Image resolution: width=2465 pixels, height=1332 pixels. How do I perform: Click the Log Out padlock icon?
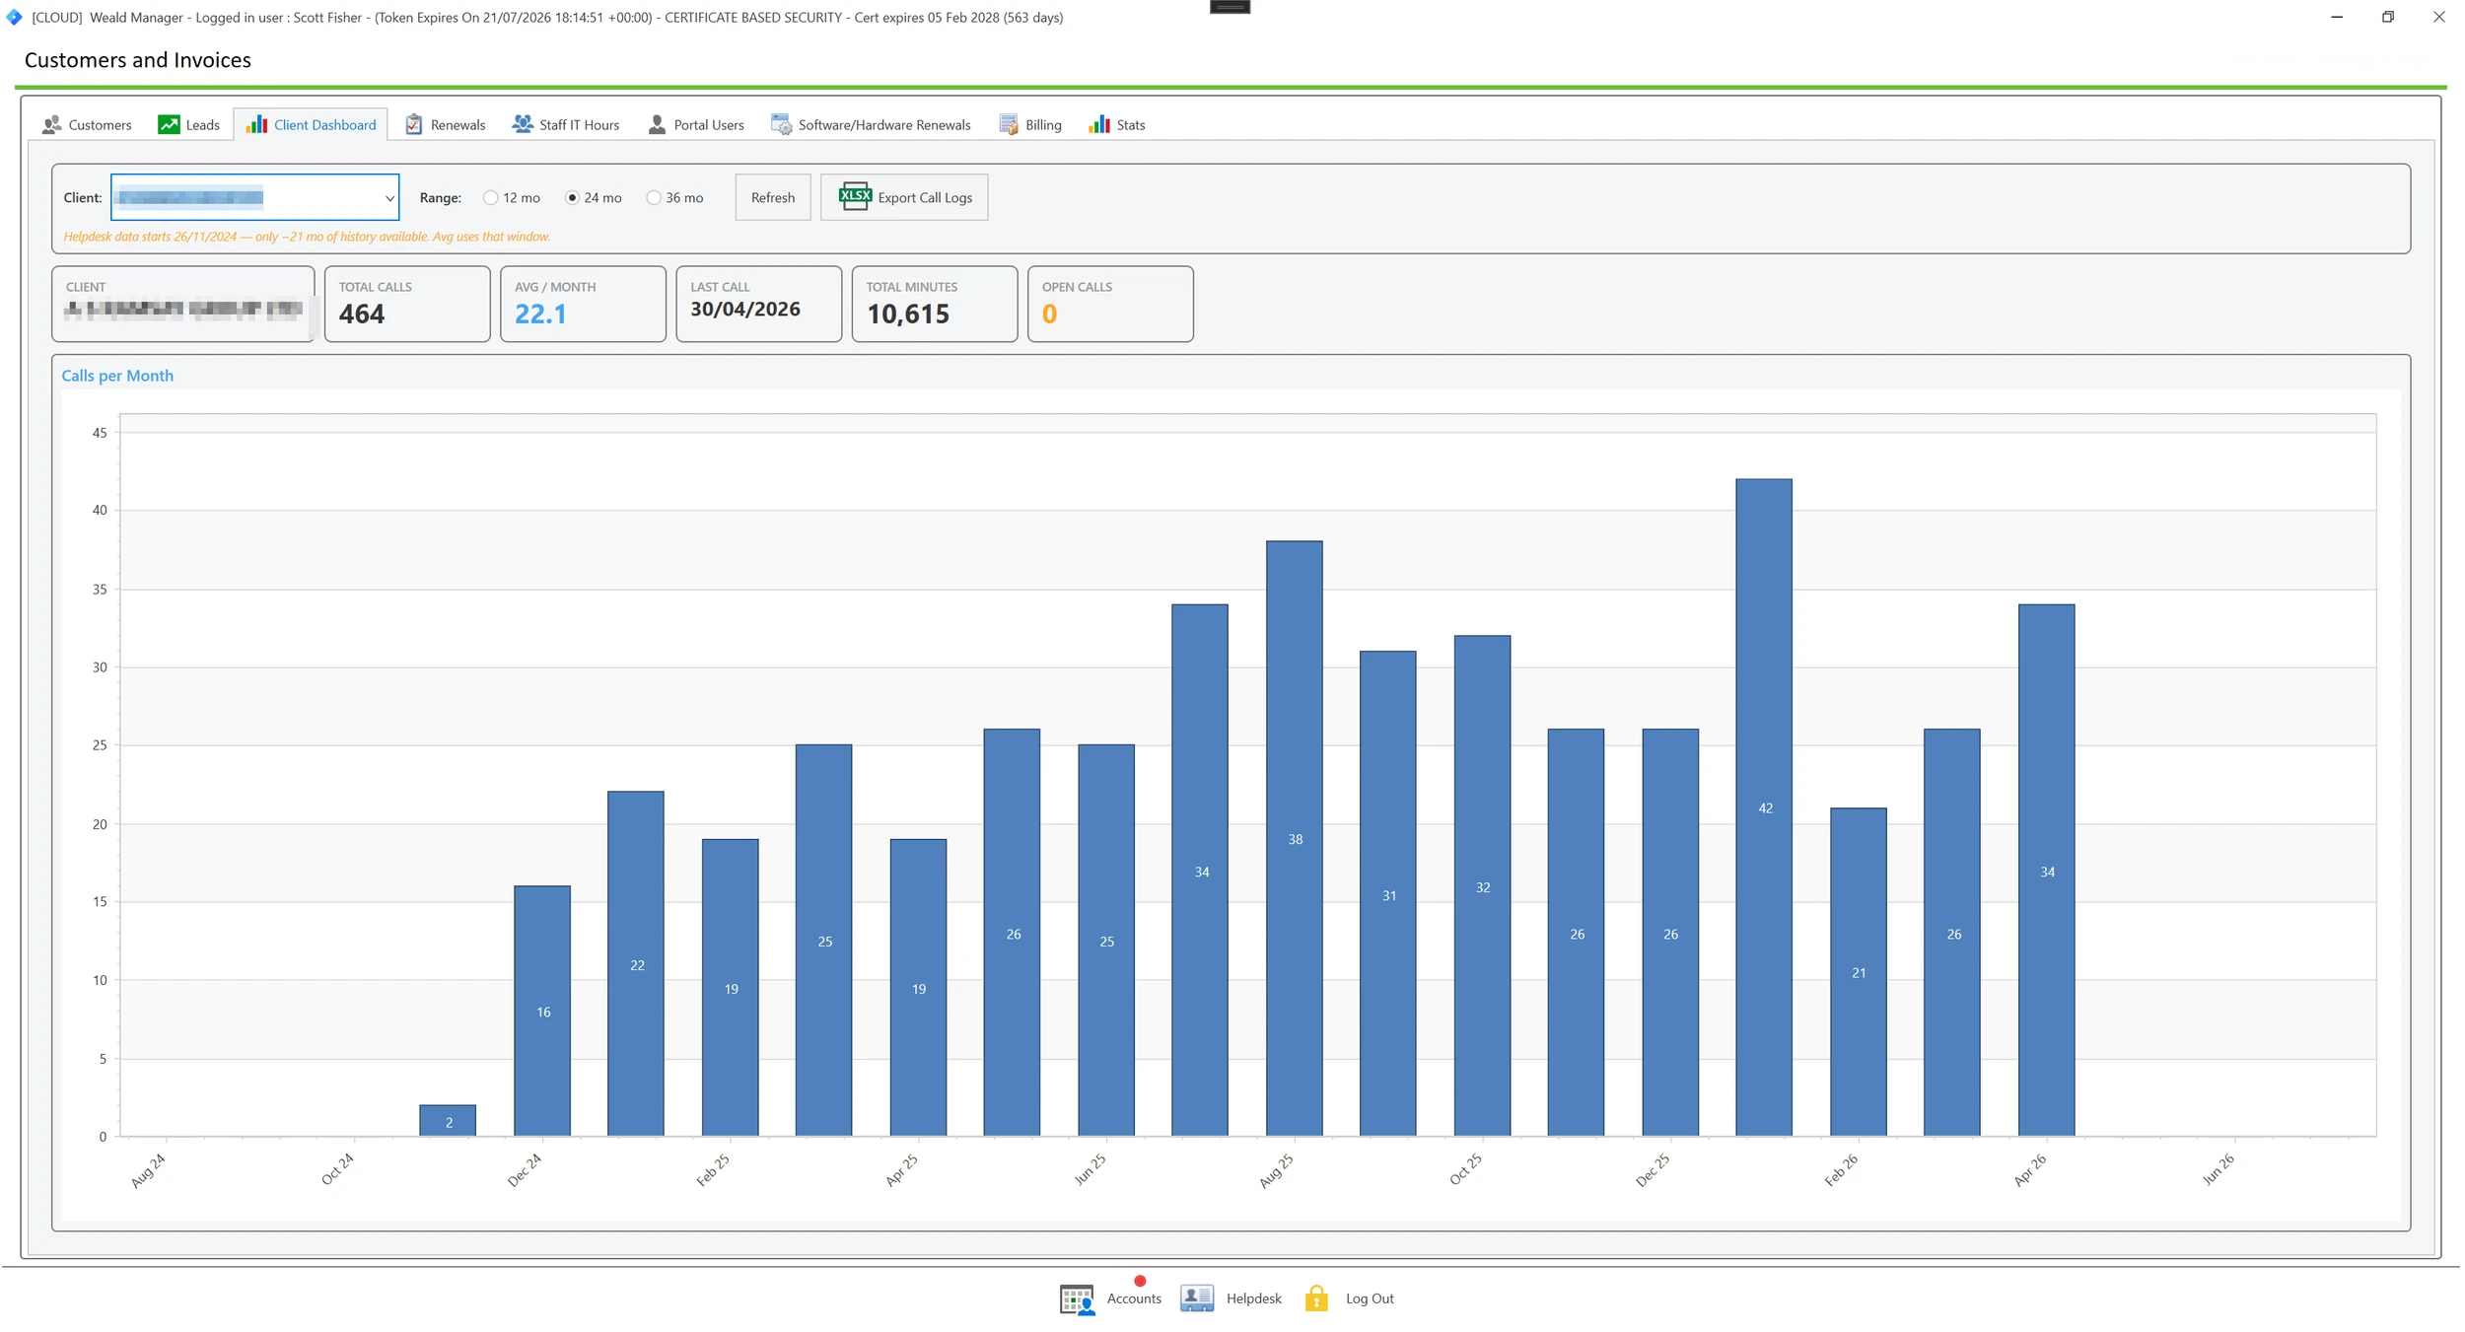click(1316, 1298)
